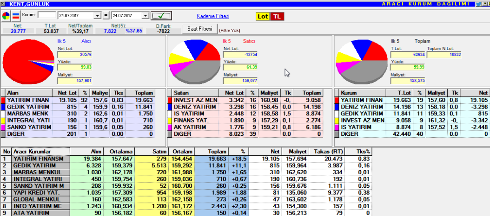
Task: Click D.Fark value -7822
Action: [164, 31]
